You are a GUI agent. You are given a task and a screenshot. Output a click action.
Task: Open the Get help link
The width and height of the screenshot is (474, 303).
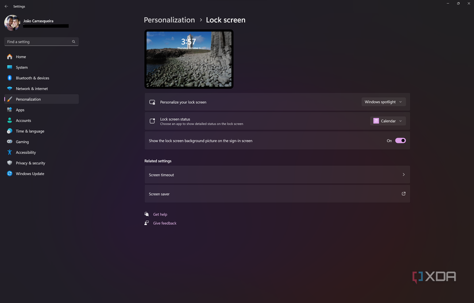[x=160, y=214]
